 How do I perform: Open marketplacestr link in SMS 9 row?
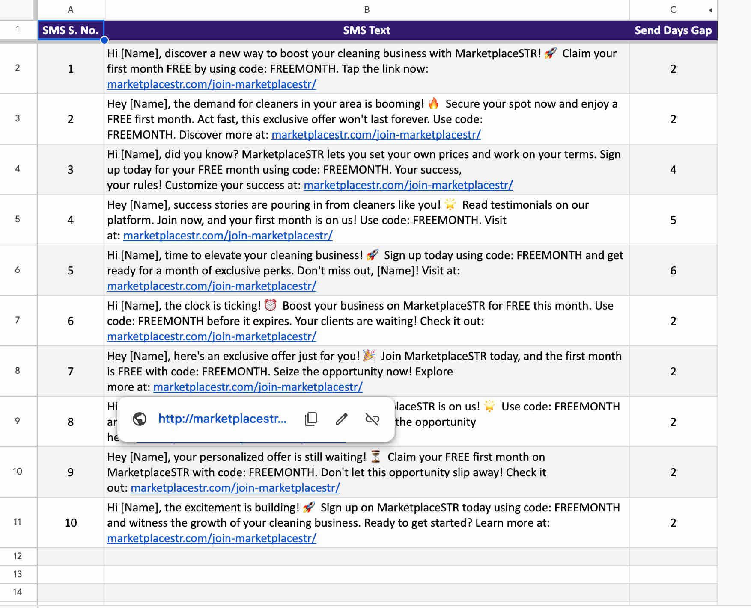point(235,488)
